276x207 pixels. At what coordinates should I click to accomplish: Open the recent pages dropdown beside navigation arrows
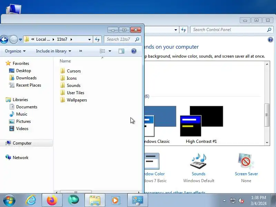pos(20,40)
